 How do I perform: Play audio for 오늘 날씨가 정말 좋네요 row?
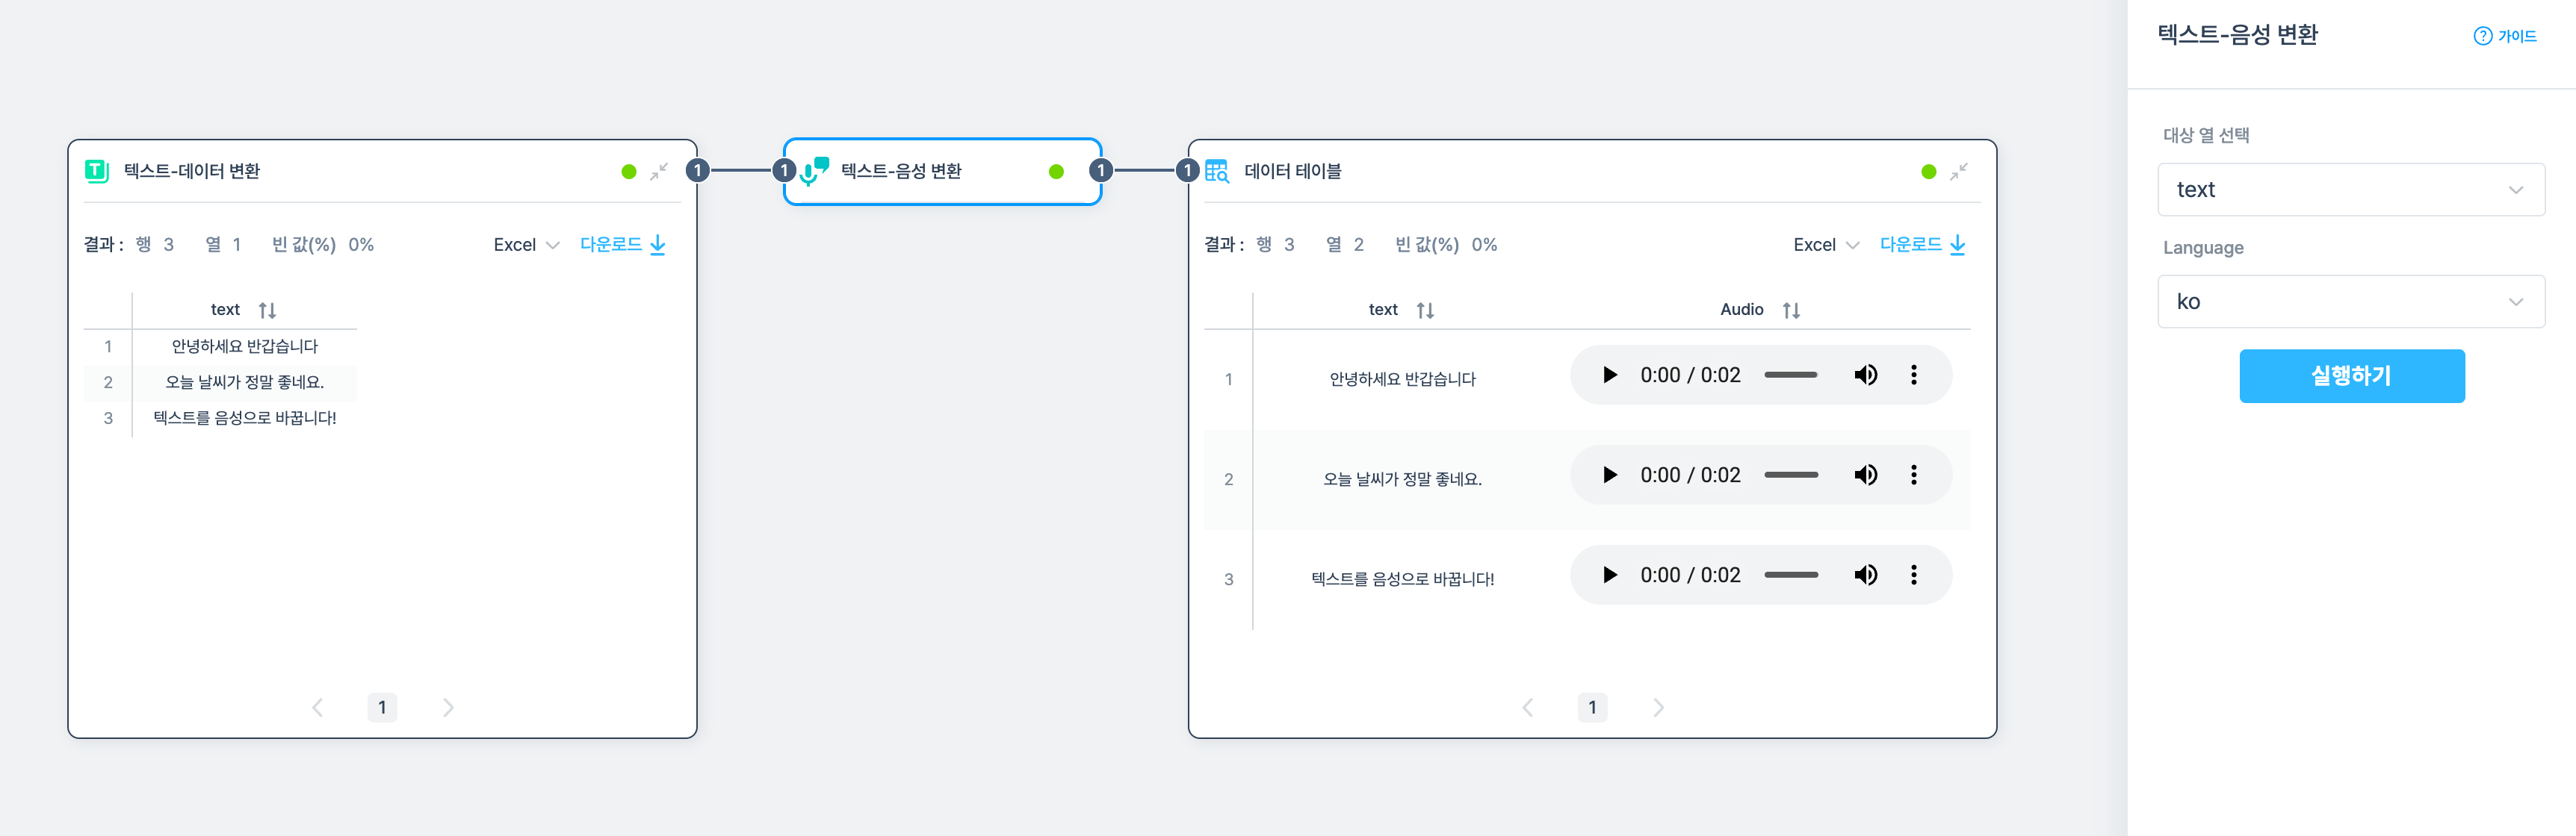click(x=1609, y=475)
